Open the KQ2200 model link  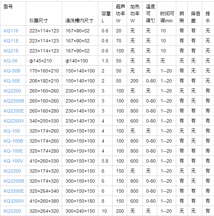pos(12,91)
